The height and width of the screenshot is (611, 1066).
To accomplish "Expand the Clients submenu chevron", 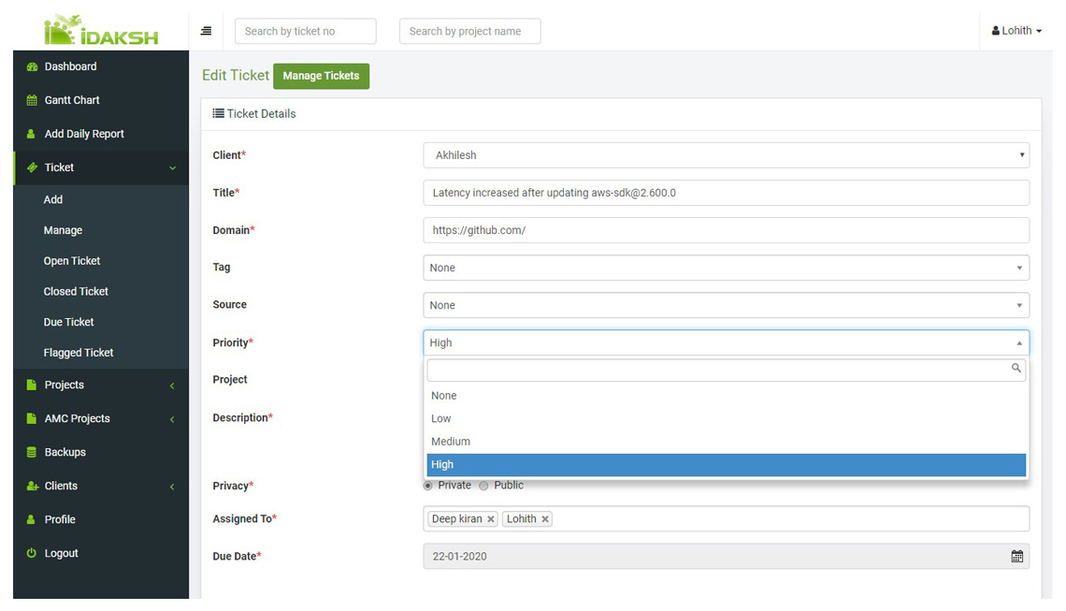I will (x=172, y=487).
